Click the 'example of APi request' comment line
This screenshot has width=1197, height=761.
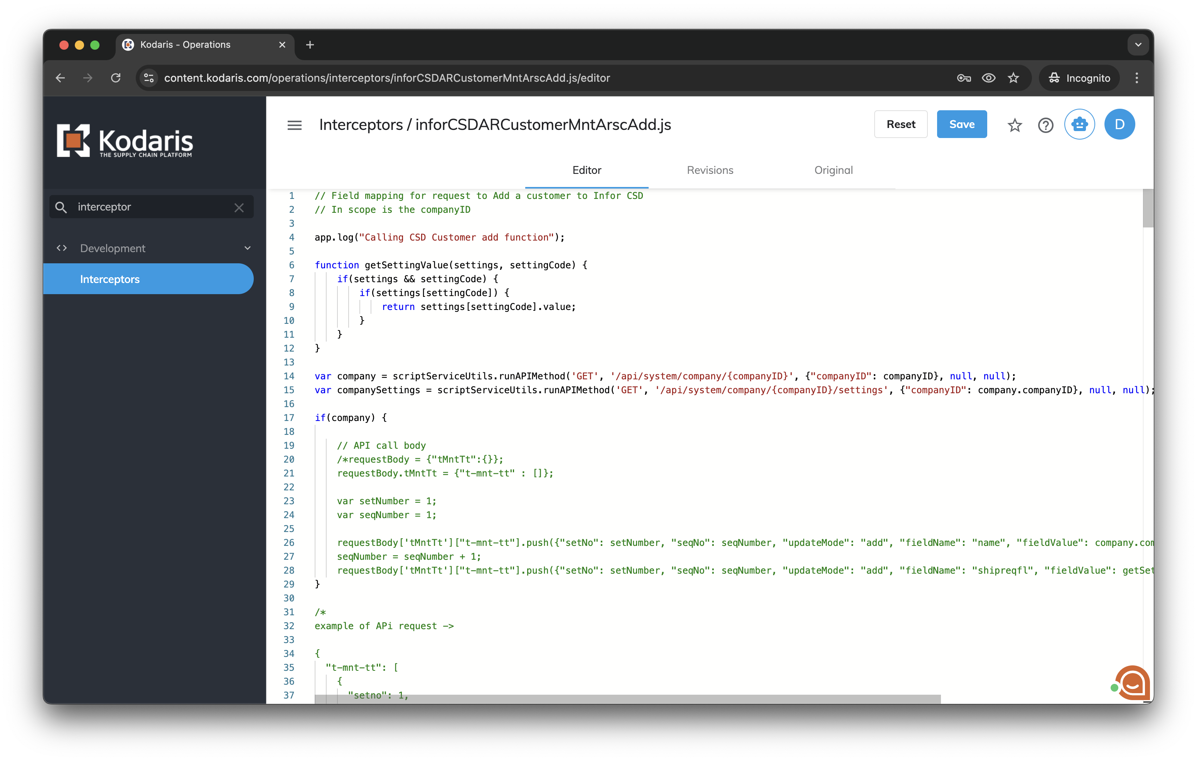[384, 626]
